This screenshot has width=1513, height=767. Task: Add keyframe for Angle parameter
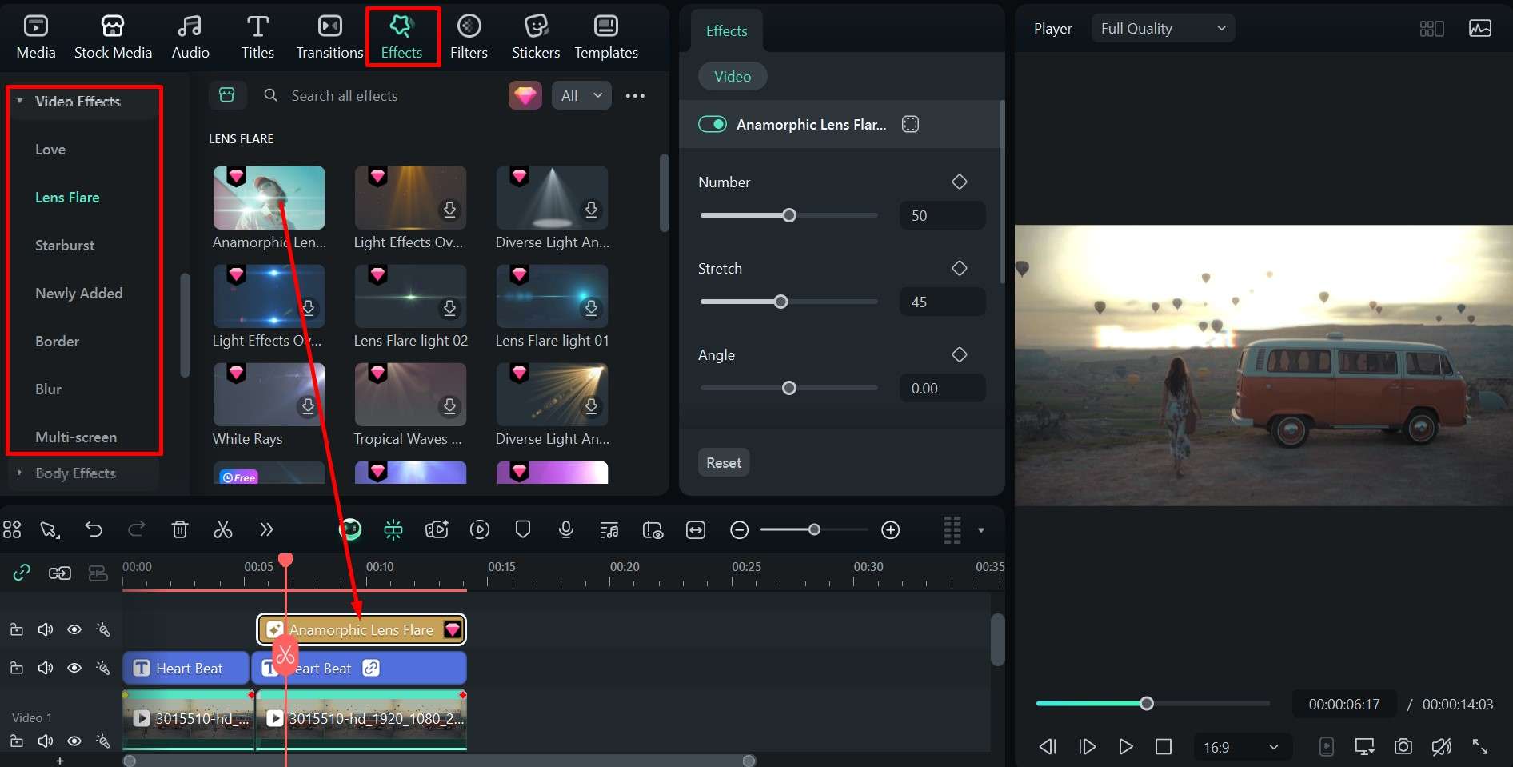(x=960, y=354)
